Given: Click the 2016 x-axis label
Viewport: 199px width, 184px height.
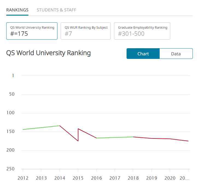Looking at the screenshot, I should (96, 178).
